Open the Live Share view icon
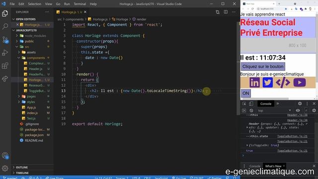Viewport: 318px width, 179px height. point(5,79)
